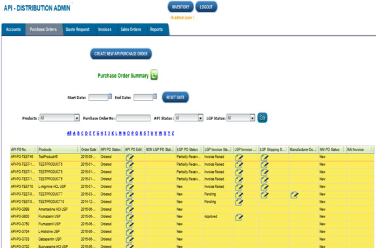Click the NAI Invoice column header

[x=360, y=149]
